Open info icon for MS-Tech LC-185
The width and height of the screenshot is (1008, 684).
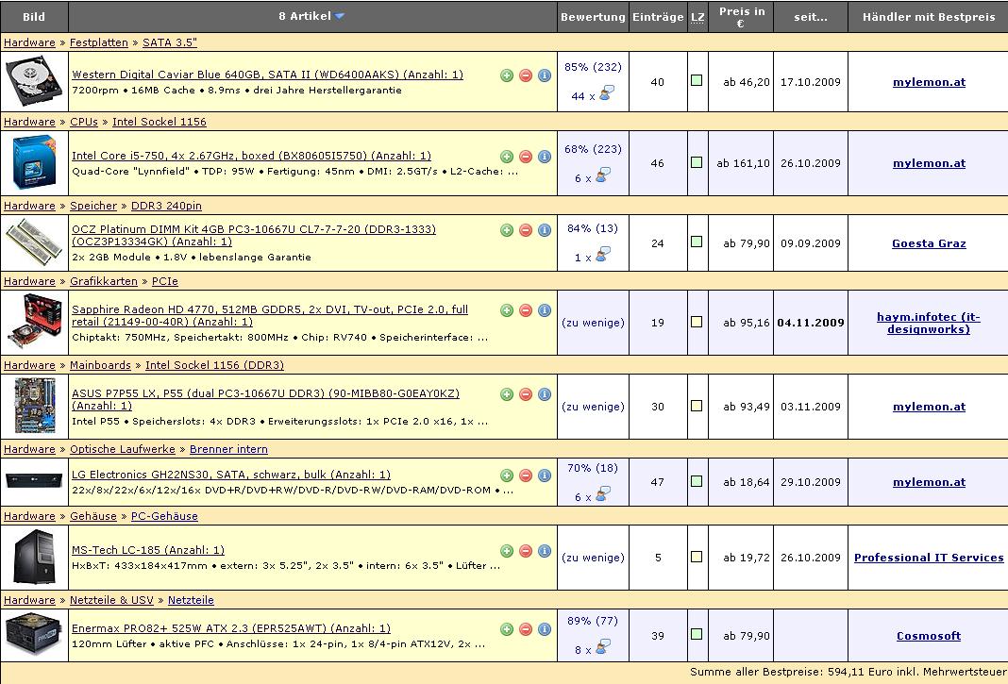click(x=544, y=551)
